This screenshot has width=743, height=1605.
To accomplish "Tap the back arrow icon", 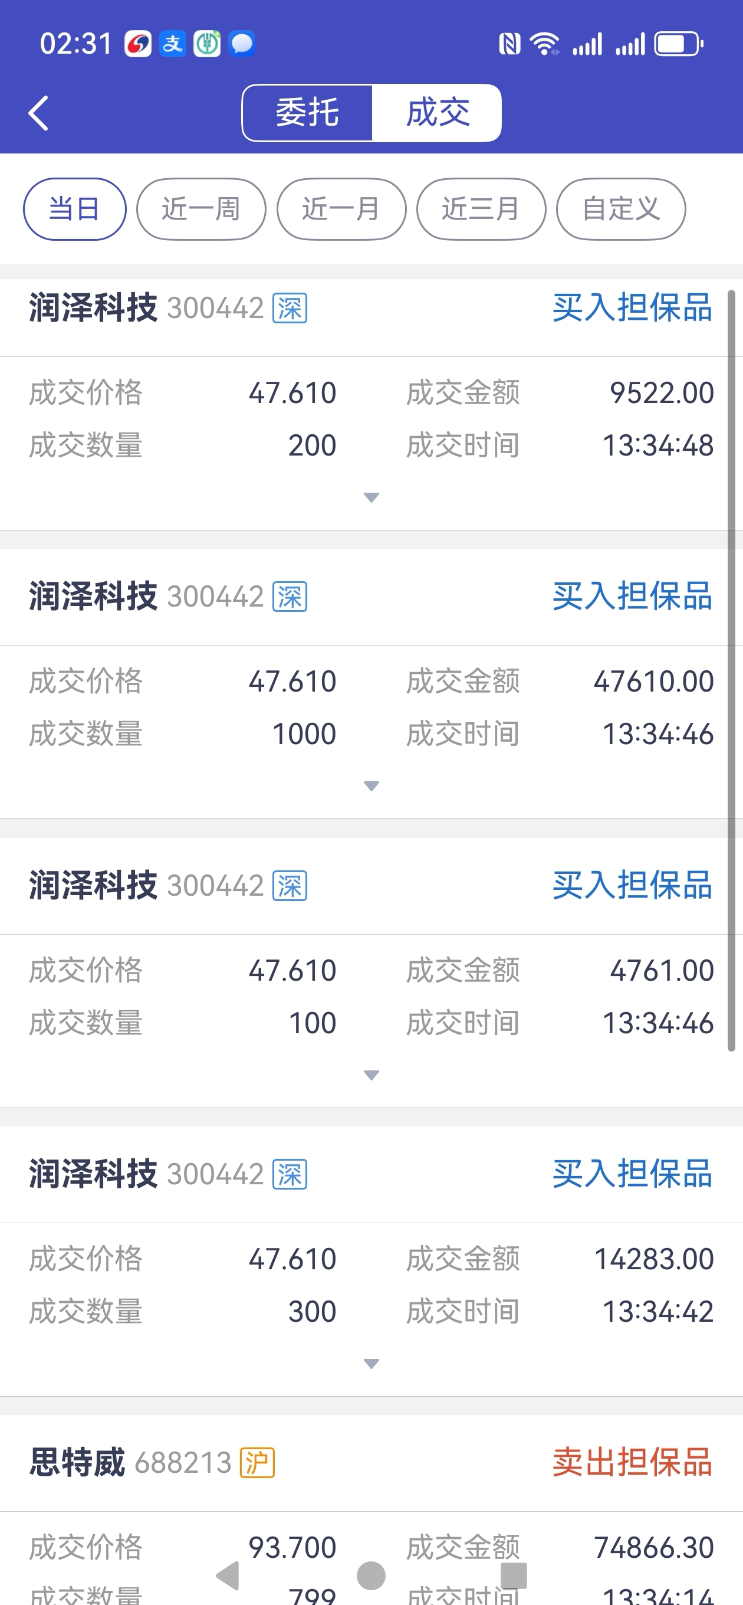I will (38, 113).
